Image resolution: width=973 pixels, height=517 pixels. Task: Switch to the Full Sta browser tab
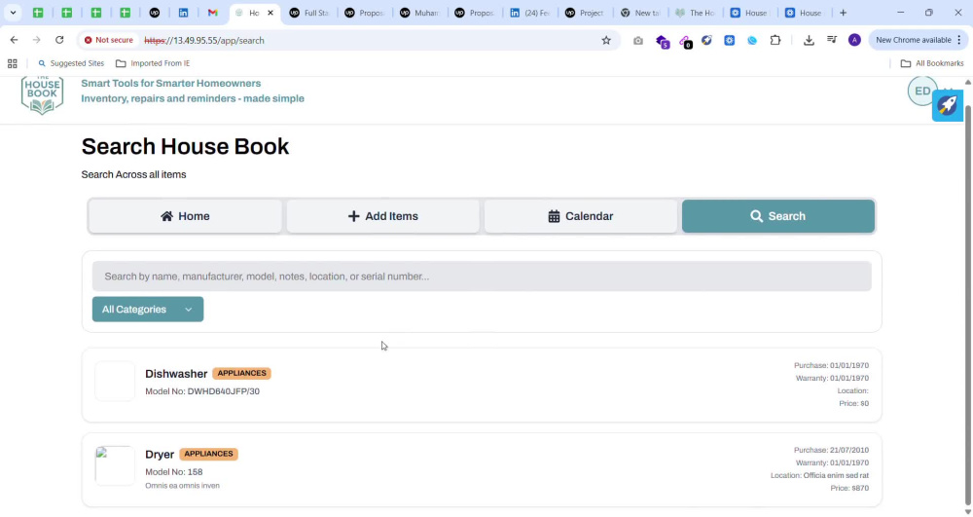309,13
